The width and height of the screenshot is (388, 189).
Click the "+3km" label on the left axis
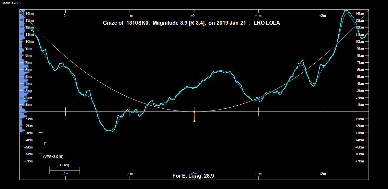coord(28,133)
